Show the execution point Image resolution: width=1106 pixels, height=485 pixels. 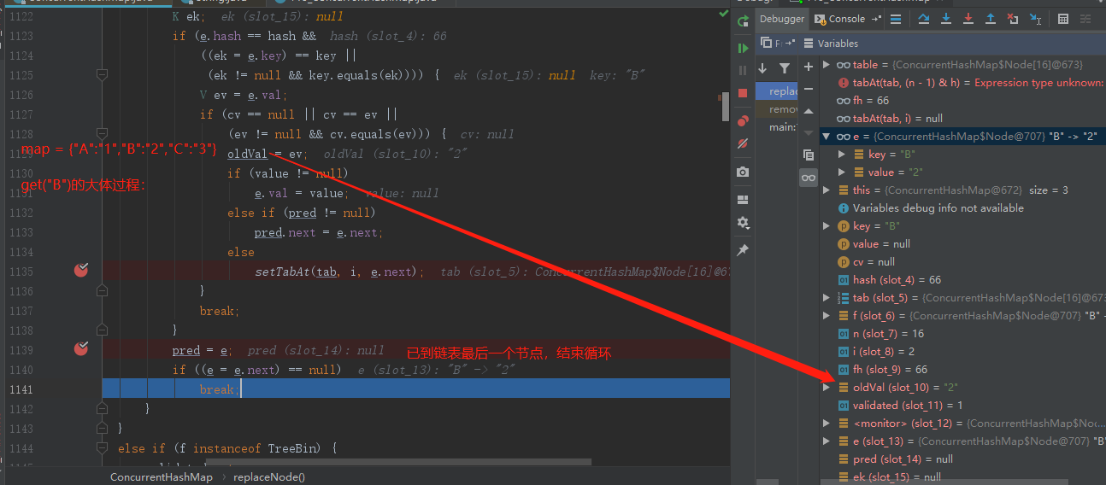coord(896,19)
